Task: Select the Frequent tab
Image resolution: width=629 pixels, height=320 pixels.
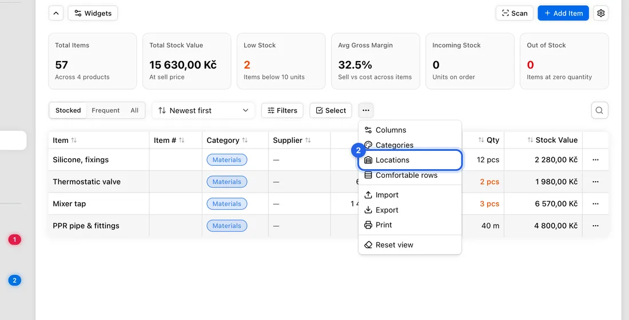Action: pos(106,110)
